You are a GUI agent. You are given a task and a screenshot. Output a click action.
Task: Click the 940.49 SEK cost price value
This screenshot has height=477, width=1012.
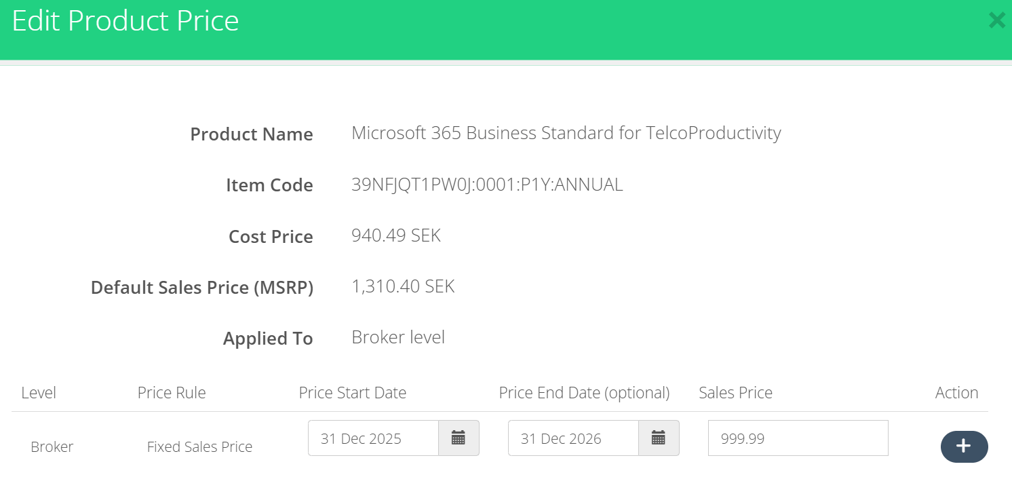[x=396, y=236]
